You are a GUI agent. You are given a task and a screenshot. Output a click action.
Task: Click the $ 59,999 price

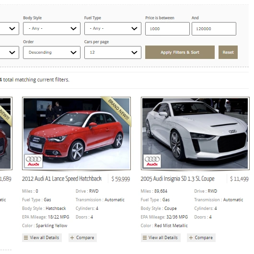pos(121,179)
